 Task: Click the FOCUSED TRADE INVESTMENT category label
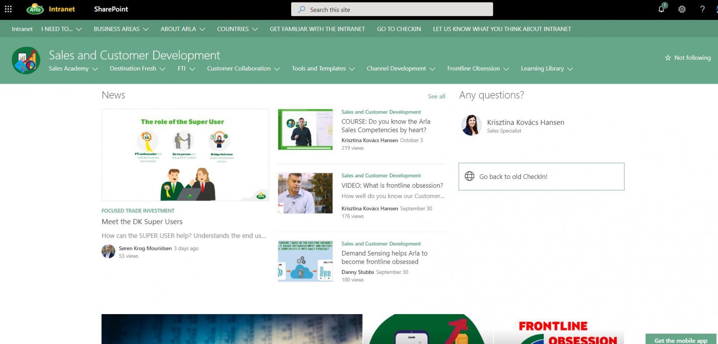pyautogui.click(x=138, y=211)
